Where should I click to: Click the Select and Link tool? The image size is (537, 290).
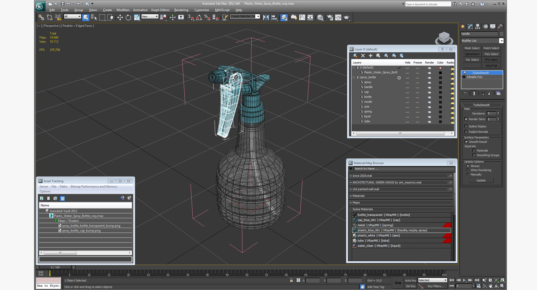pos(41,17)
